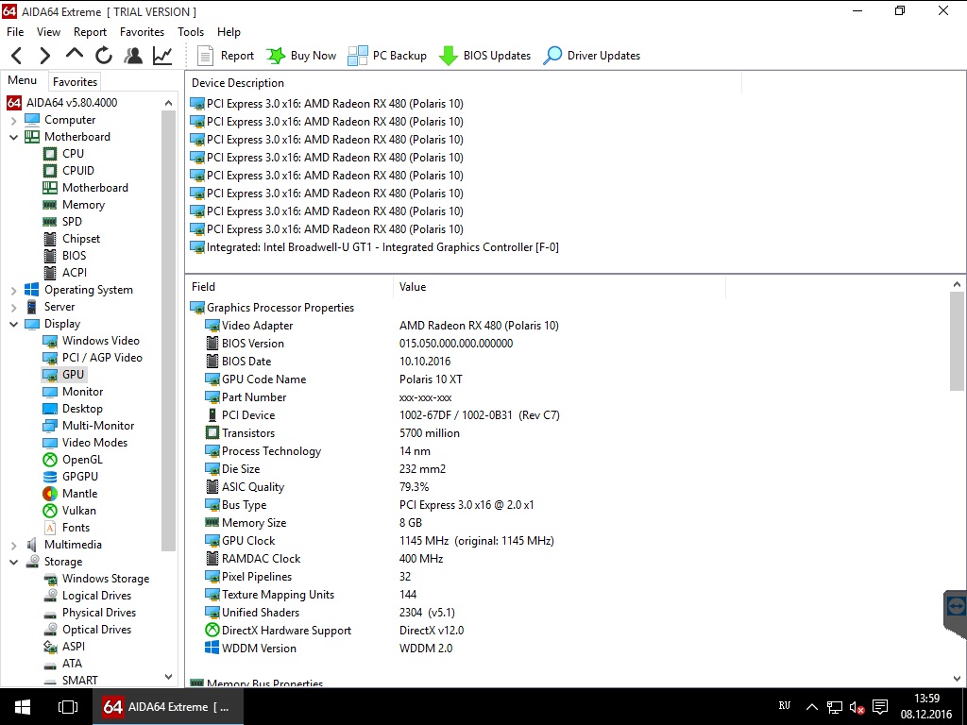Viewport: 967px width, 725px height.
Task: Open Multi-Monitor tree item
Action: pyautogui.click(x=98, y=426)
